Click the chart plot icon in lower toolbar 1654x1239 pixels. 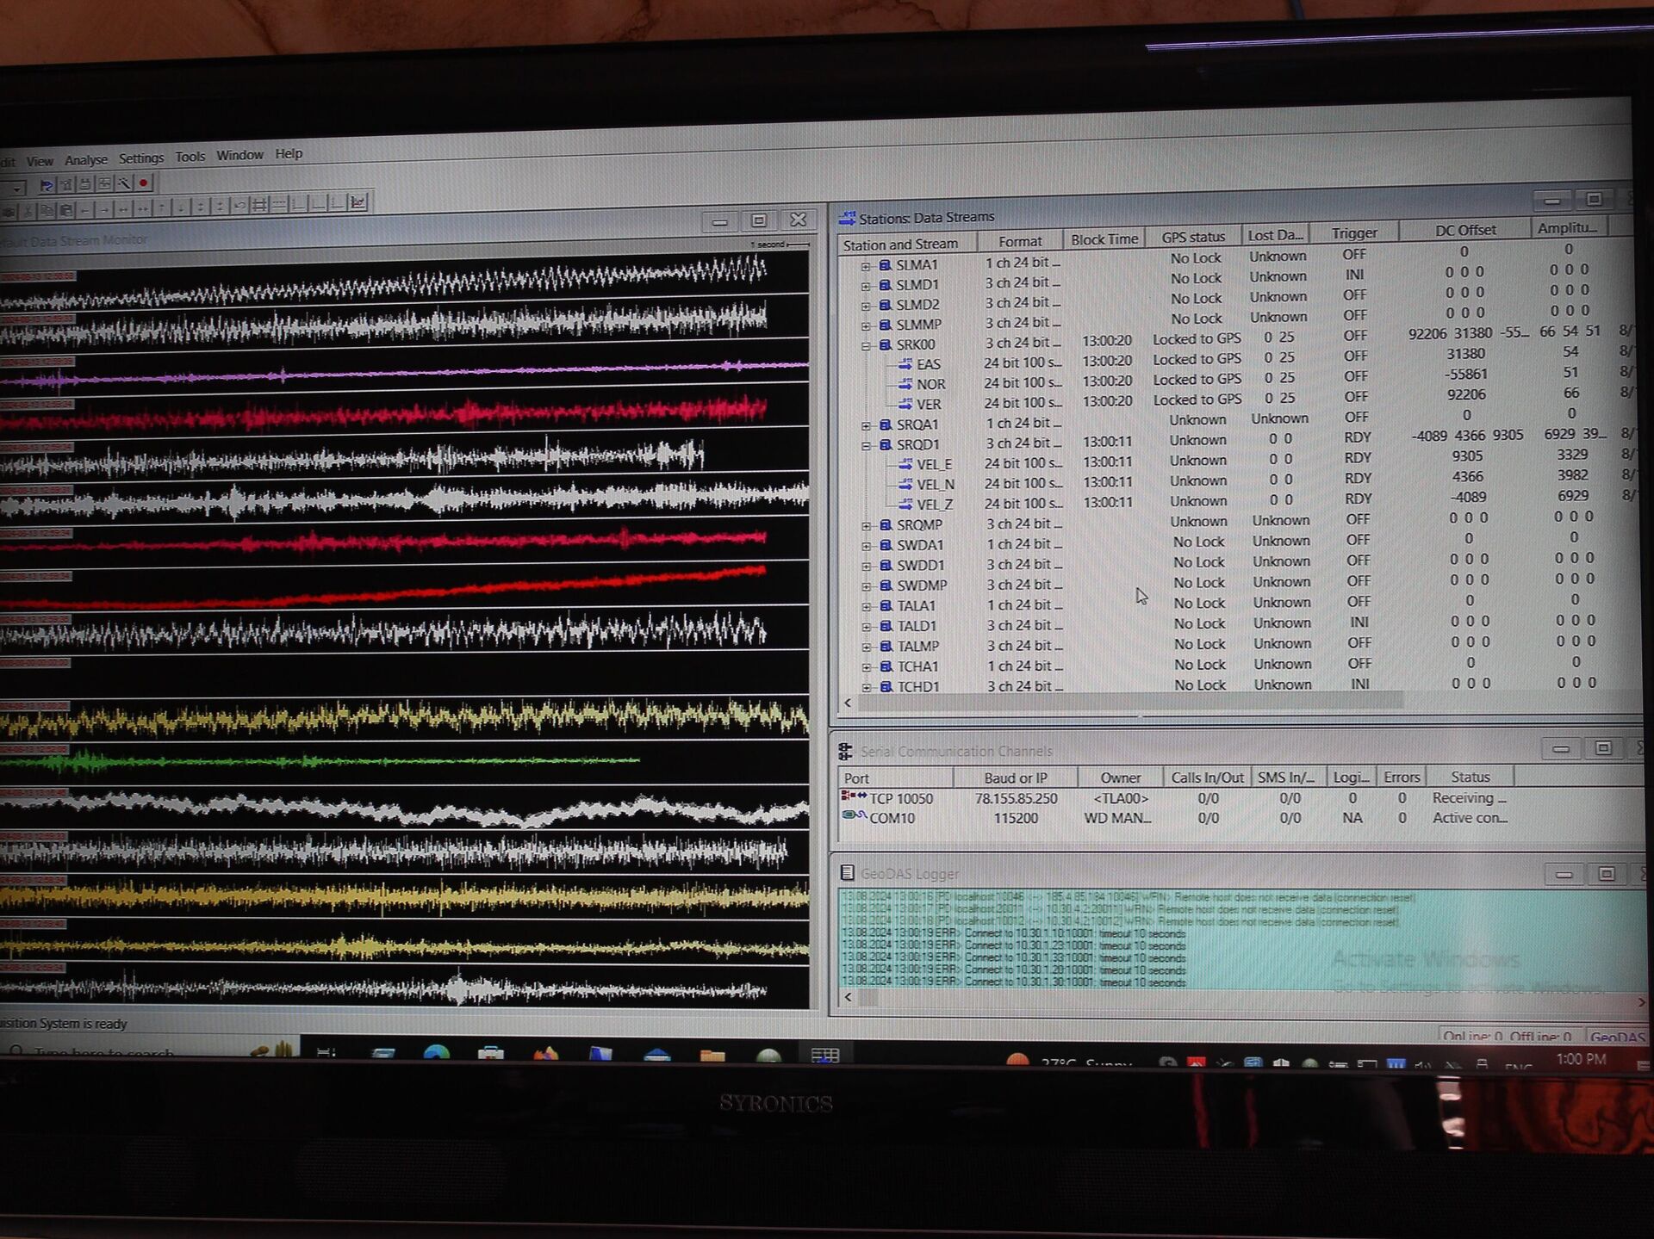click(358, 202)
